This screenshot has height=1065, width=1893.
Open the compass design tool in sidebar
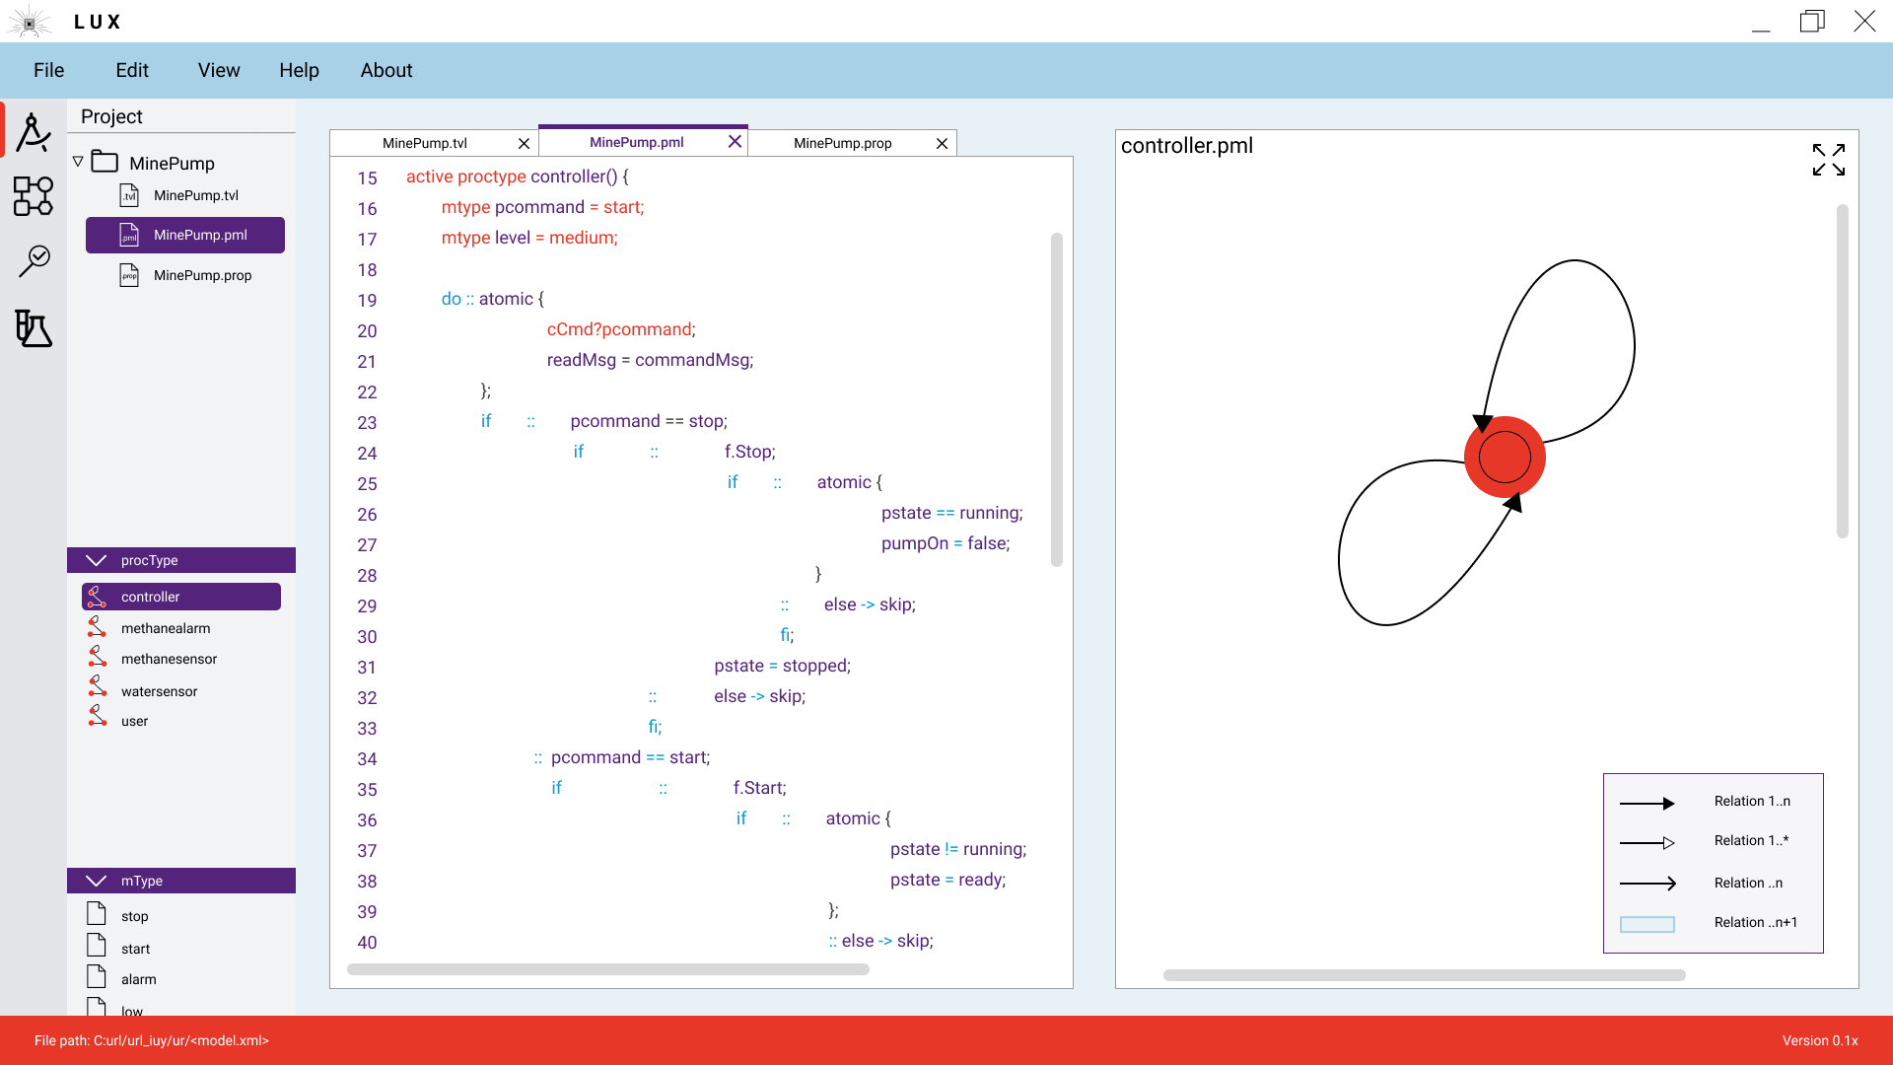click(x=34, y=132)
